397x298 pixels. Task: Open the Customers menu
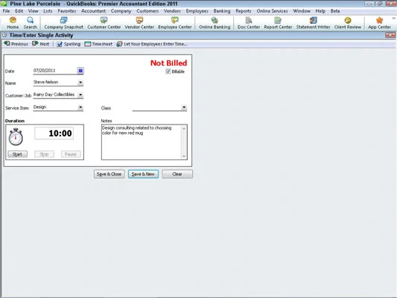147,11
